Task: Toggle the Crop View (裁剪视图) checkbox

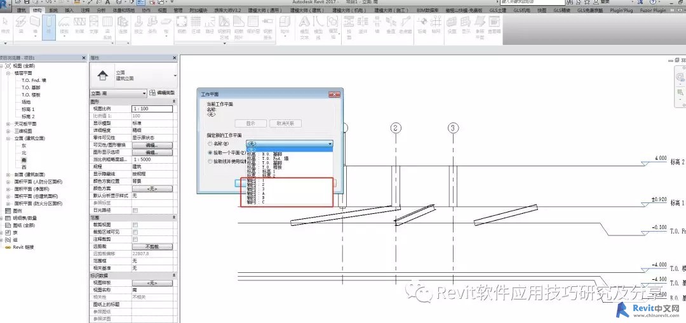Action: coord(135,225)
